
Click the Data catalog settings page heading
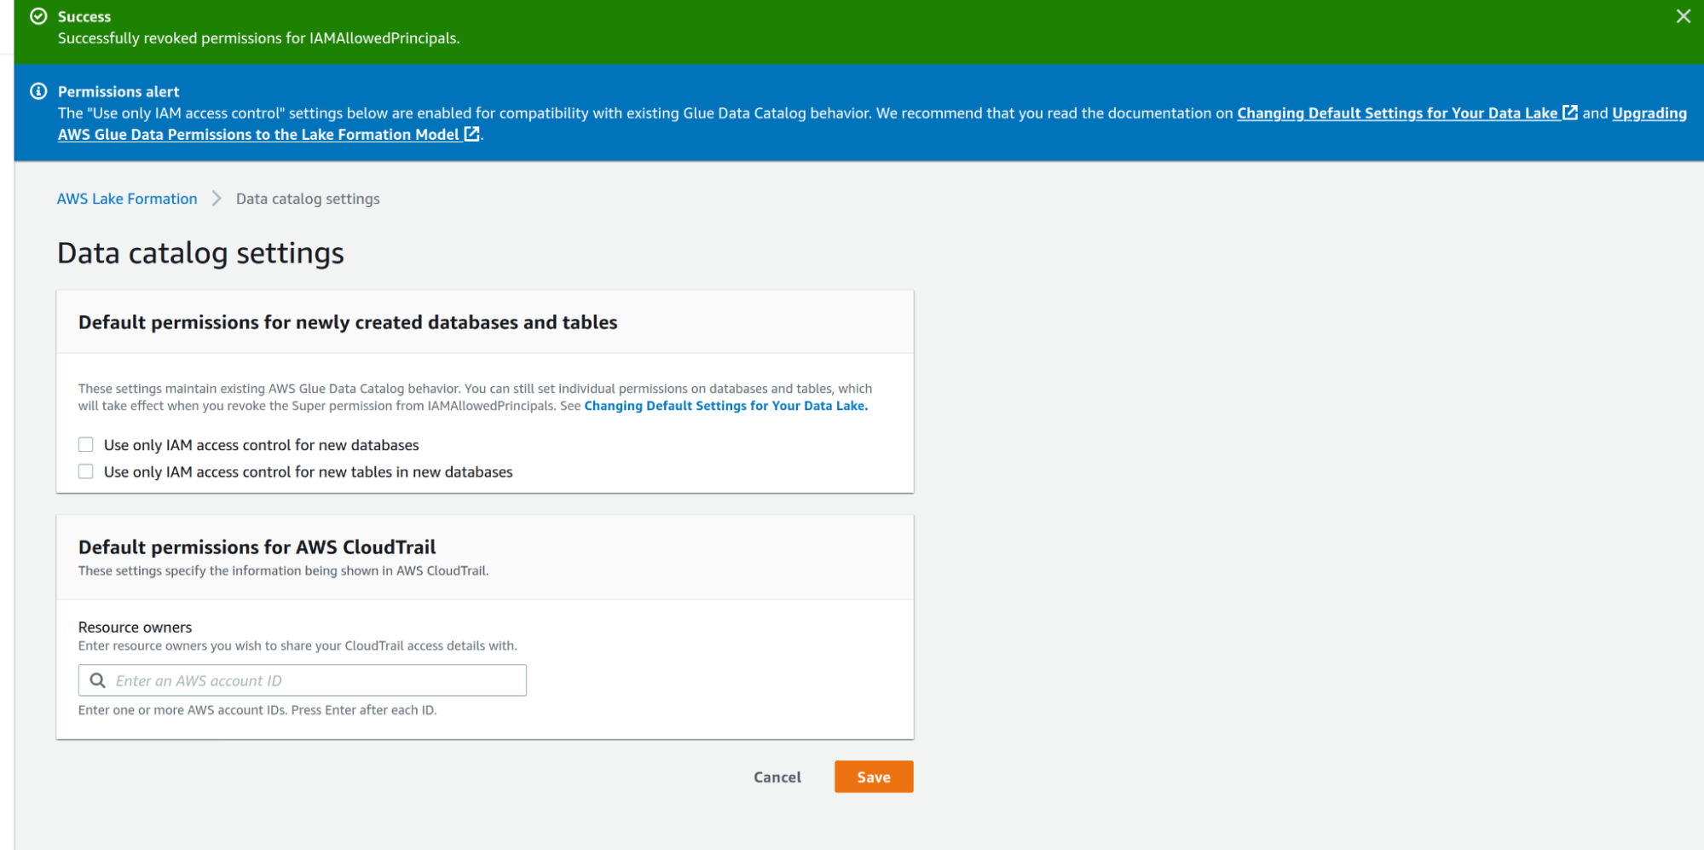click(200, 253)
